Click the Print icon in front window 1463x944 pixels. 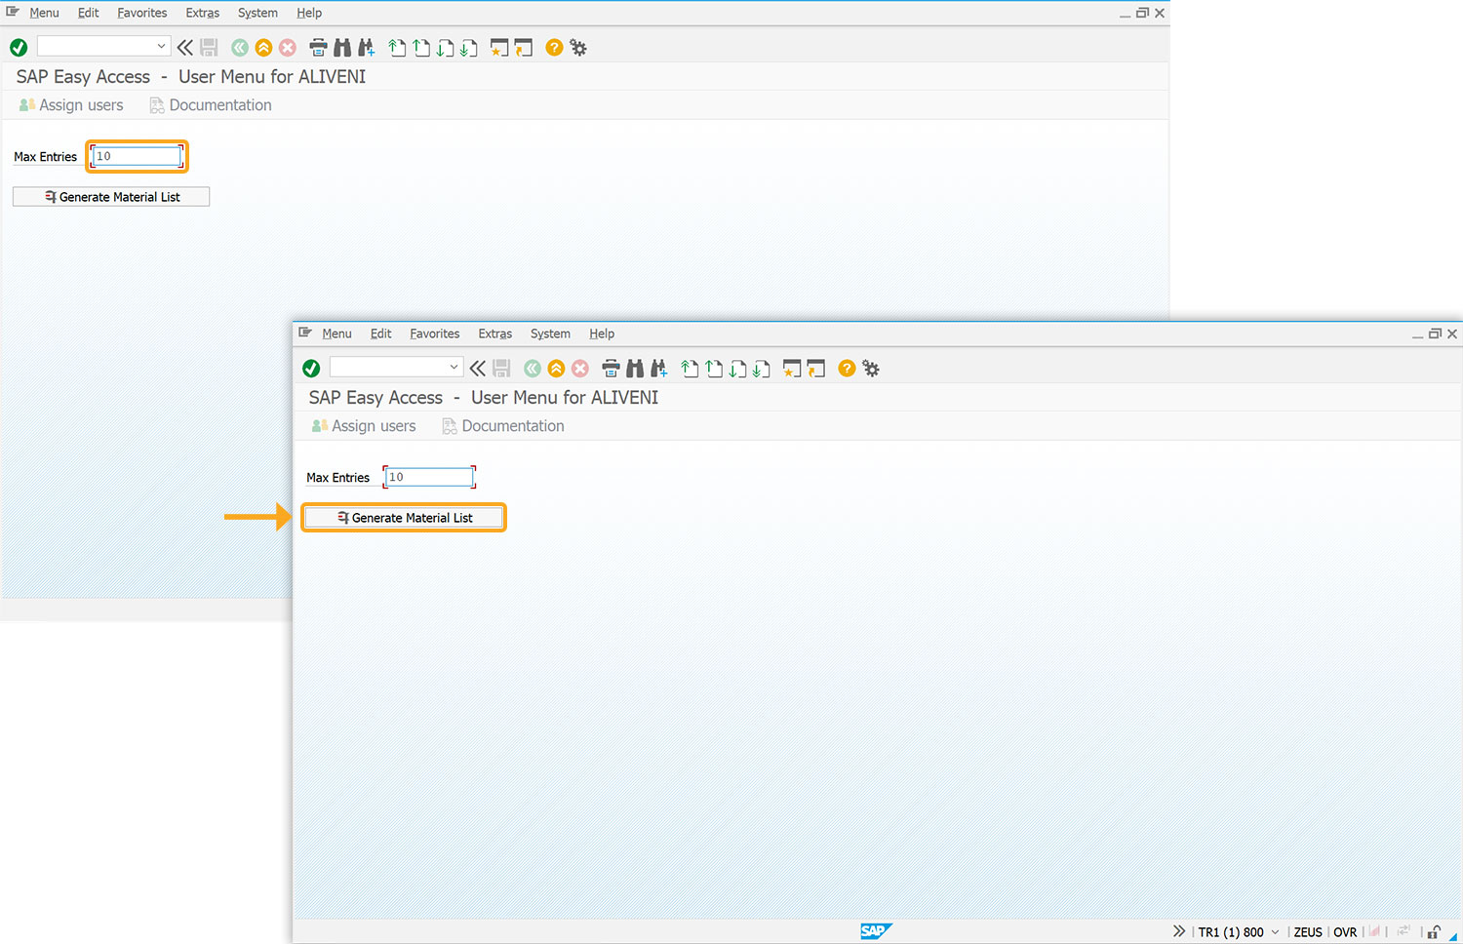click(x=612, y=369)
